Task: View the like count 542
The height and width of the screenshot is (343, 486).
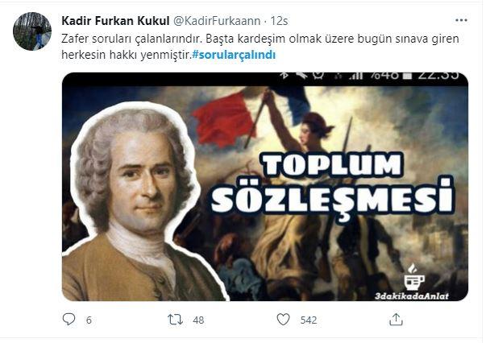Action: [x=309, y=320]
